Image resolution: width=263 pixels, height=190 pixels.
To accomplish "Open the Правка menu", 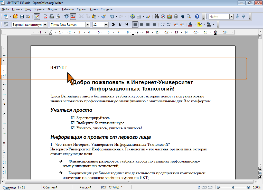I will (17, 9).
